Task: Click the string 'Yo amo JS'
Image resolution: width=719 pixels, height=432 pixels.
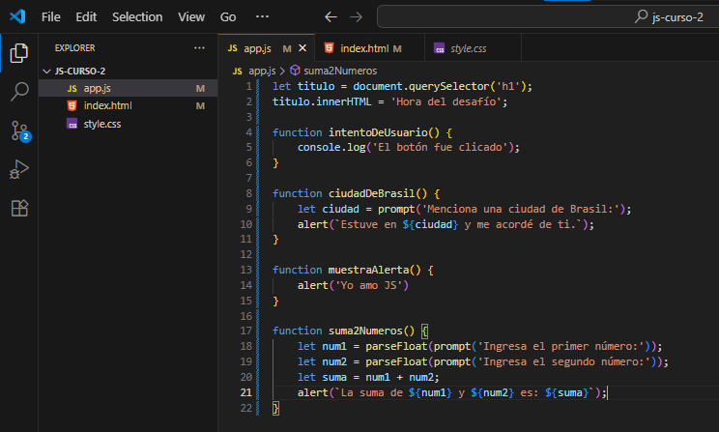Action: tap(368, 285)
